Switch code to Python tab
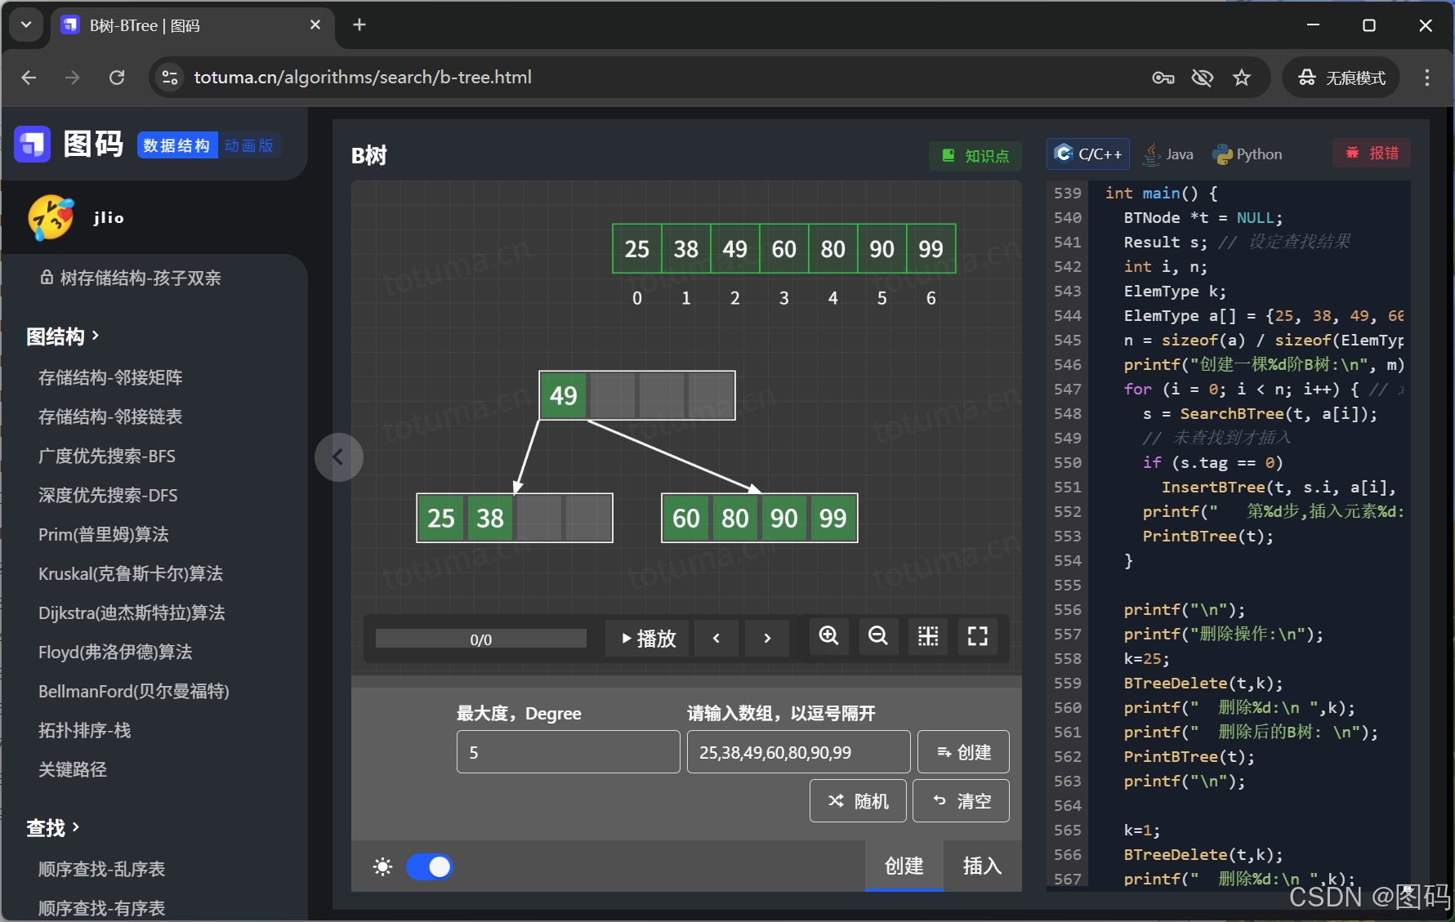The image size is (1455, 922). click(x=1247, y=154)
